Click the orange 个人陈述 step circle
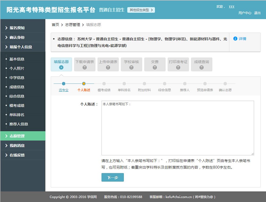This screenshot has height=202, width=266. pyautogui.click(x=84, y=84)
